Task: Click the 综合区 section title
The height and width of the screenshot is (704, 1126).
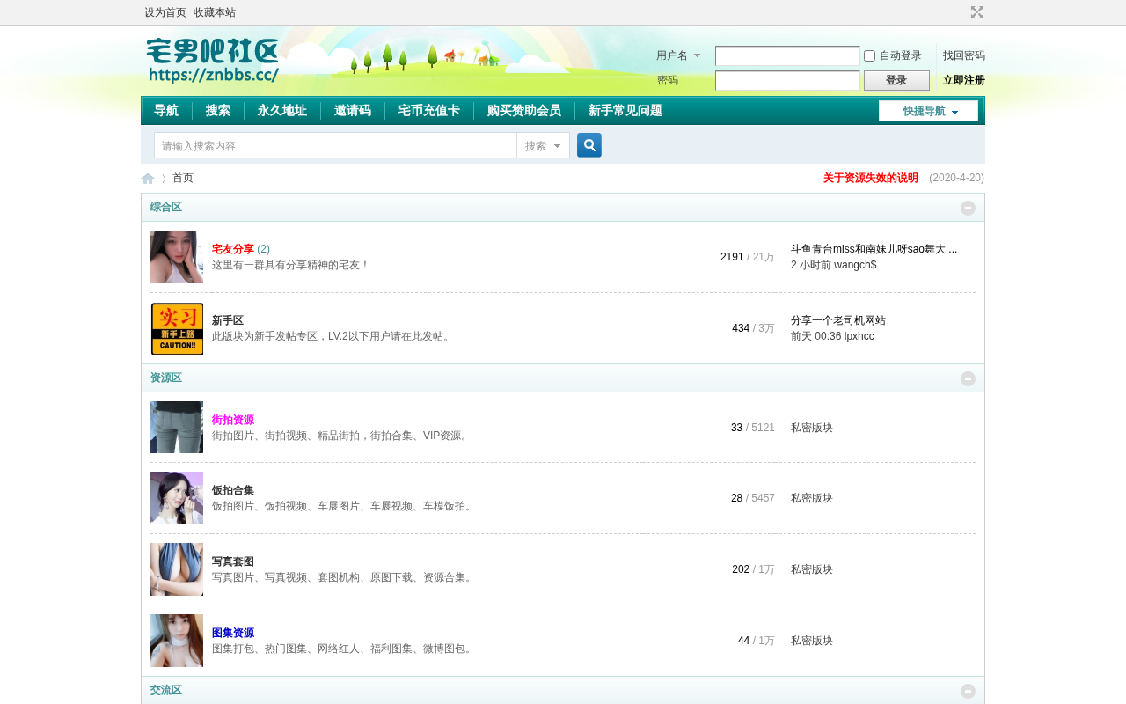Action: pyautogui.click(x=166, y=207)
